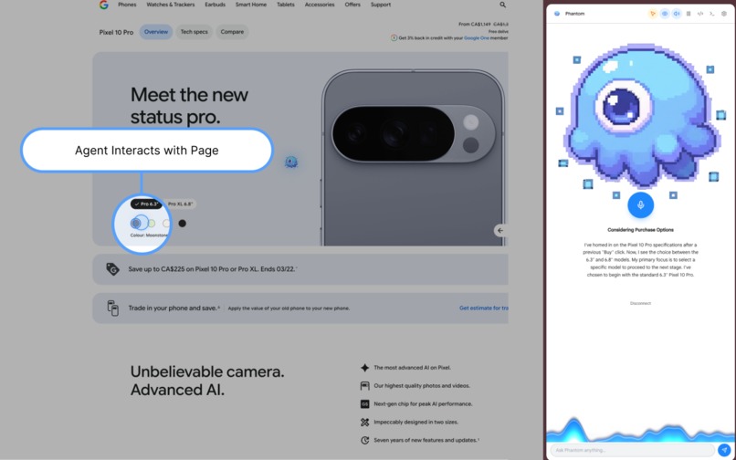Click the Meet the new status pro headline

[189, 106]
